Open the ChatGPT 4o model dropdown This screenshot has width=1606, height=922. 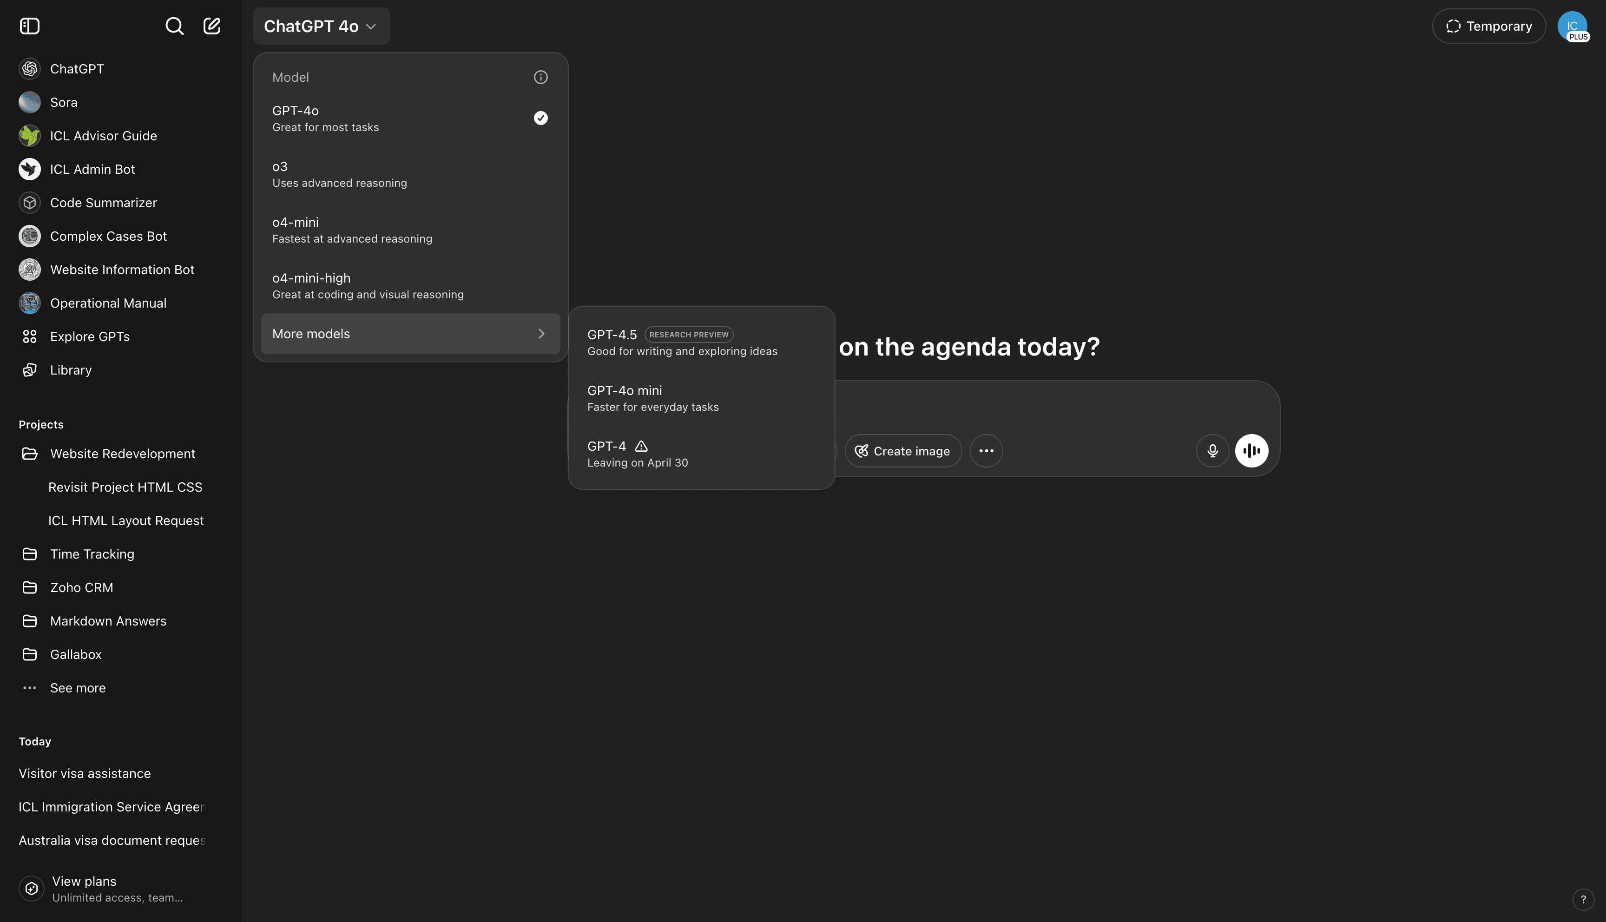pos(321,26)
